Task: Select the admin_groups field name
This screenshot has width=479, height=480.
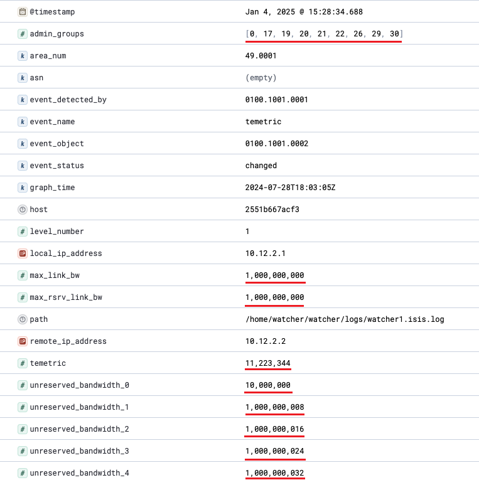Action: [x=57, y=34]
